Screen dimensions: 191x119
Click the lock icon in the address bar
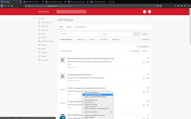[x=29, y=6]
